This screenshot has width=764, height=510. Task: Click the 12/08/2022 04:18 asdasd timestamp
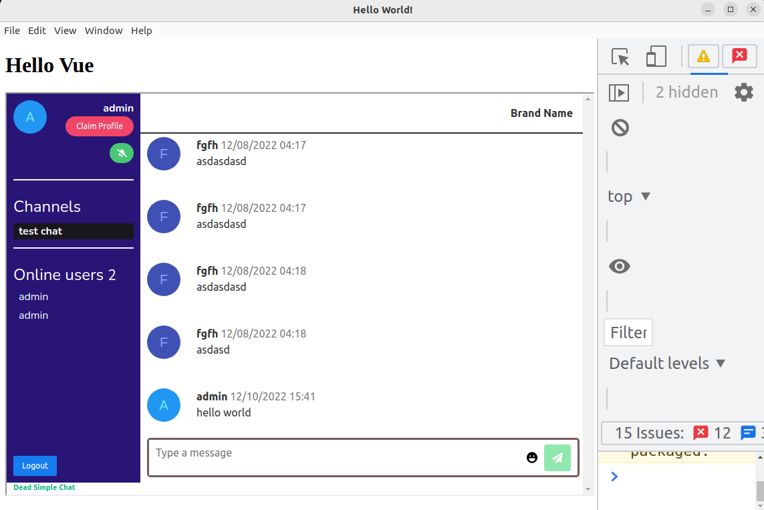tap(263, 334)
